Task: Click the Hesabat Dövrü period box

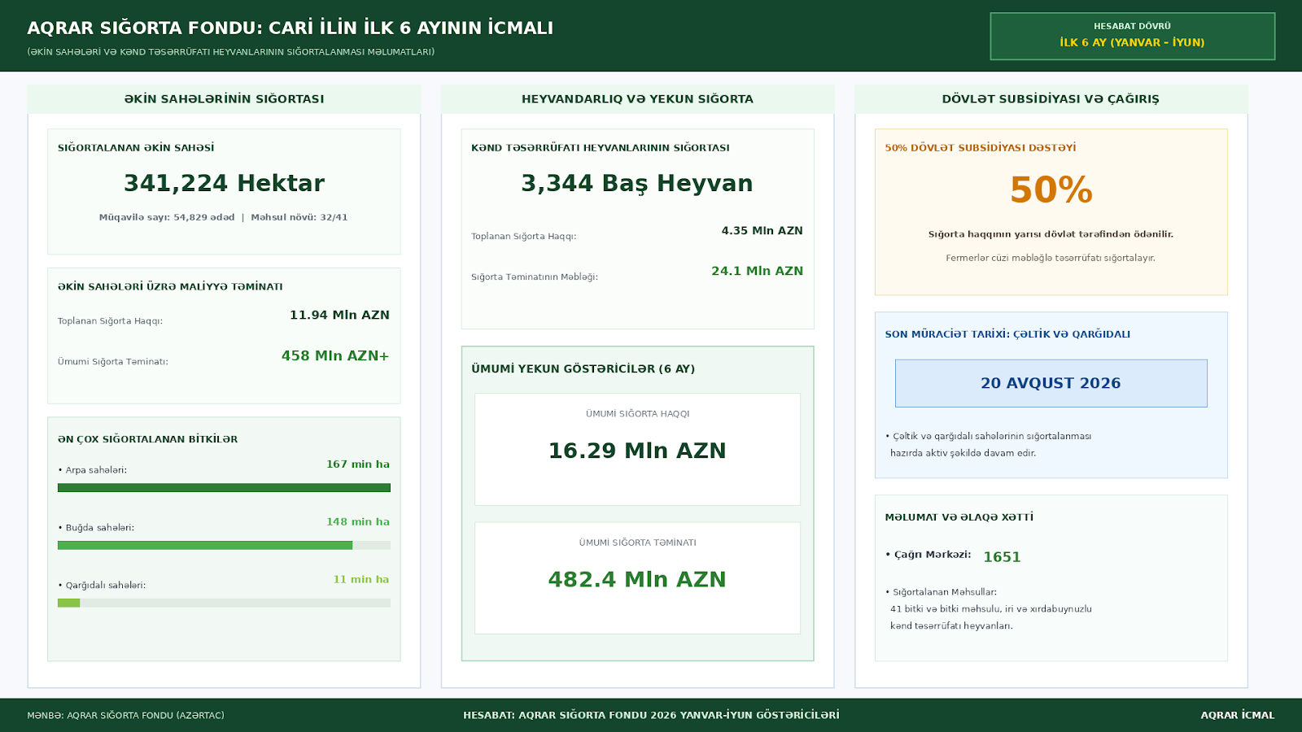Action: point(1132,36)
